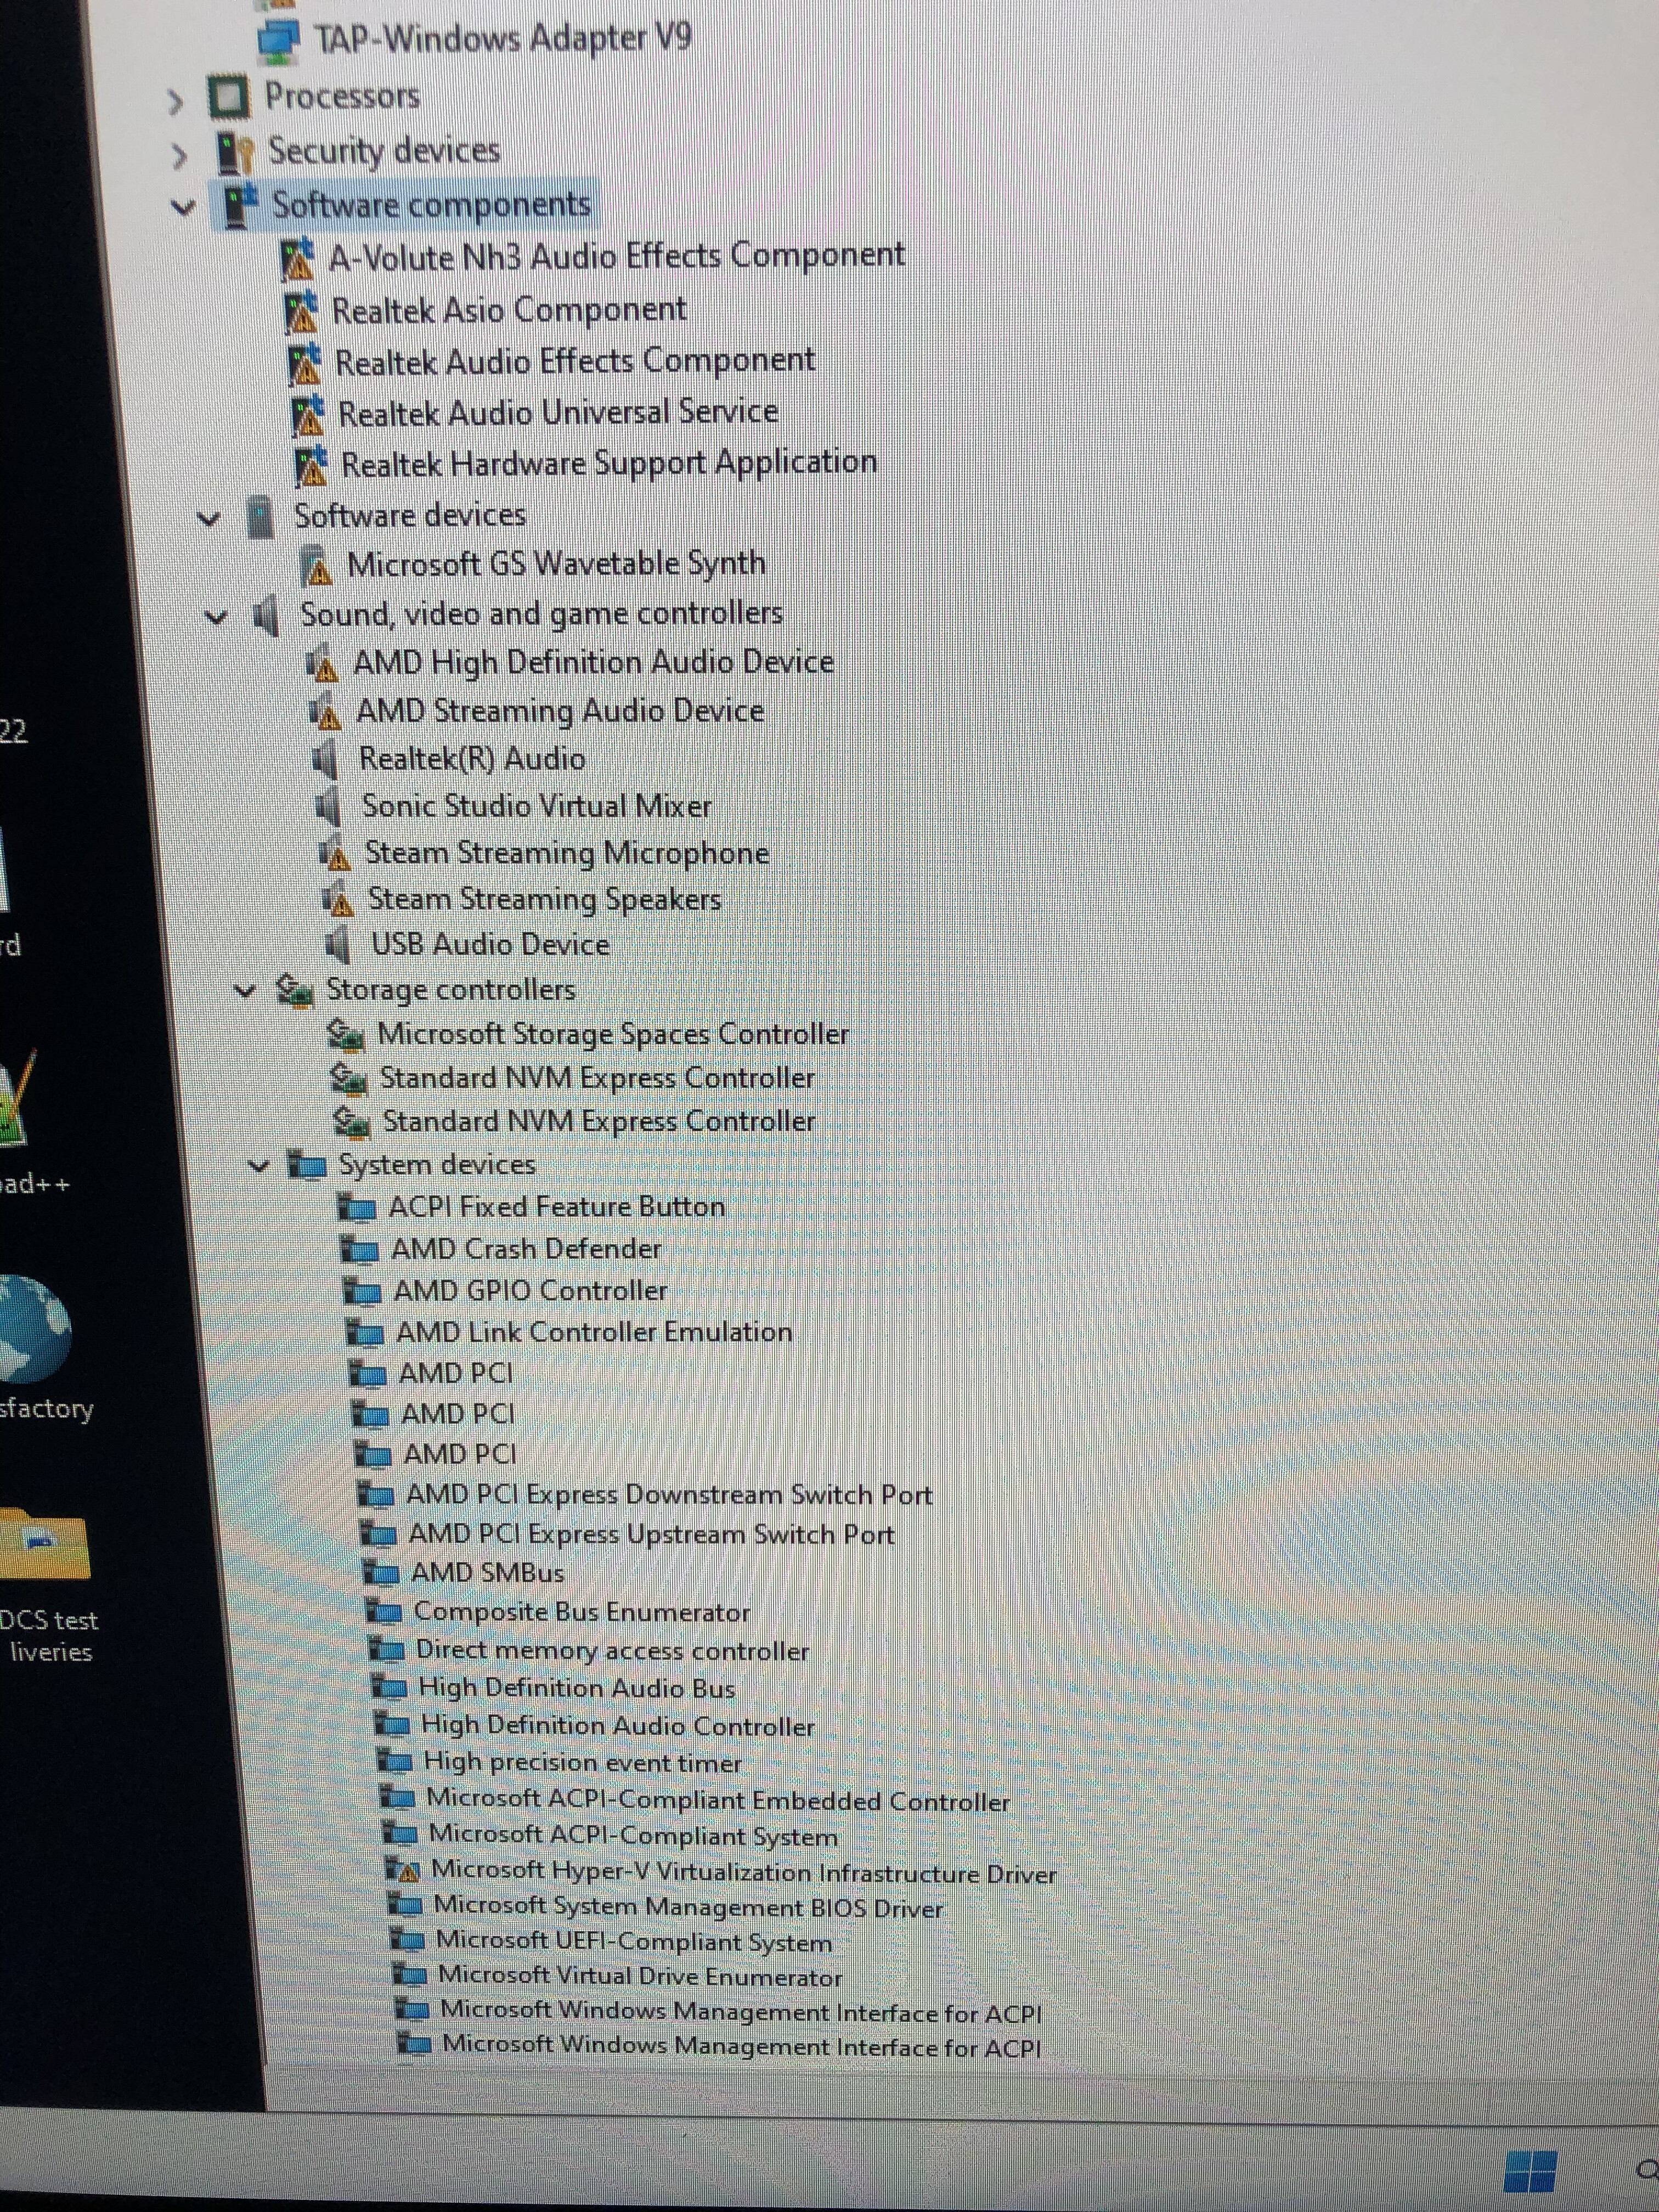This screenshot has height=2212, width=1659.
Task: Click the Software devices category icon
Action: (260, 517)
